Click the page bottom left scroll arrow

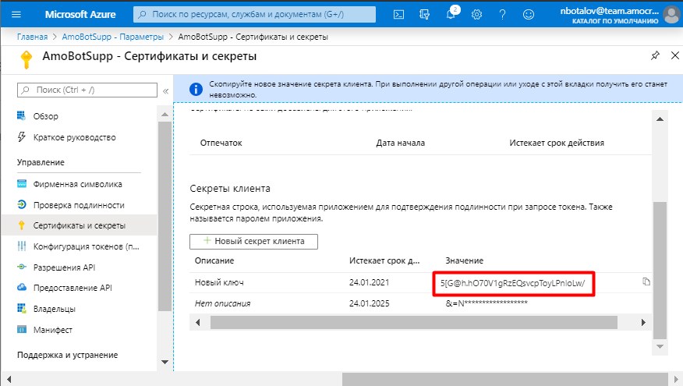[9, 379]
